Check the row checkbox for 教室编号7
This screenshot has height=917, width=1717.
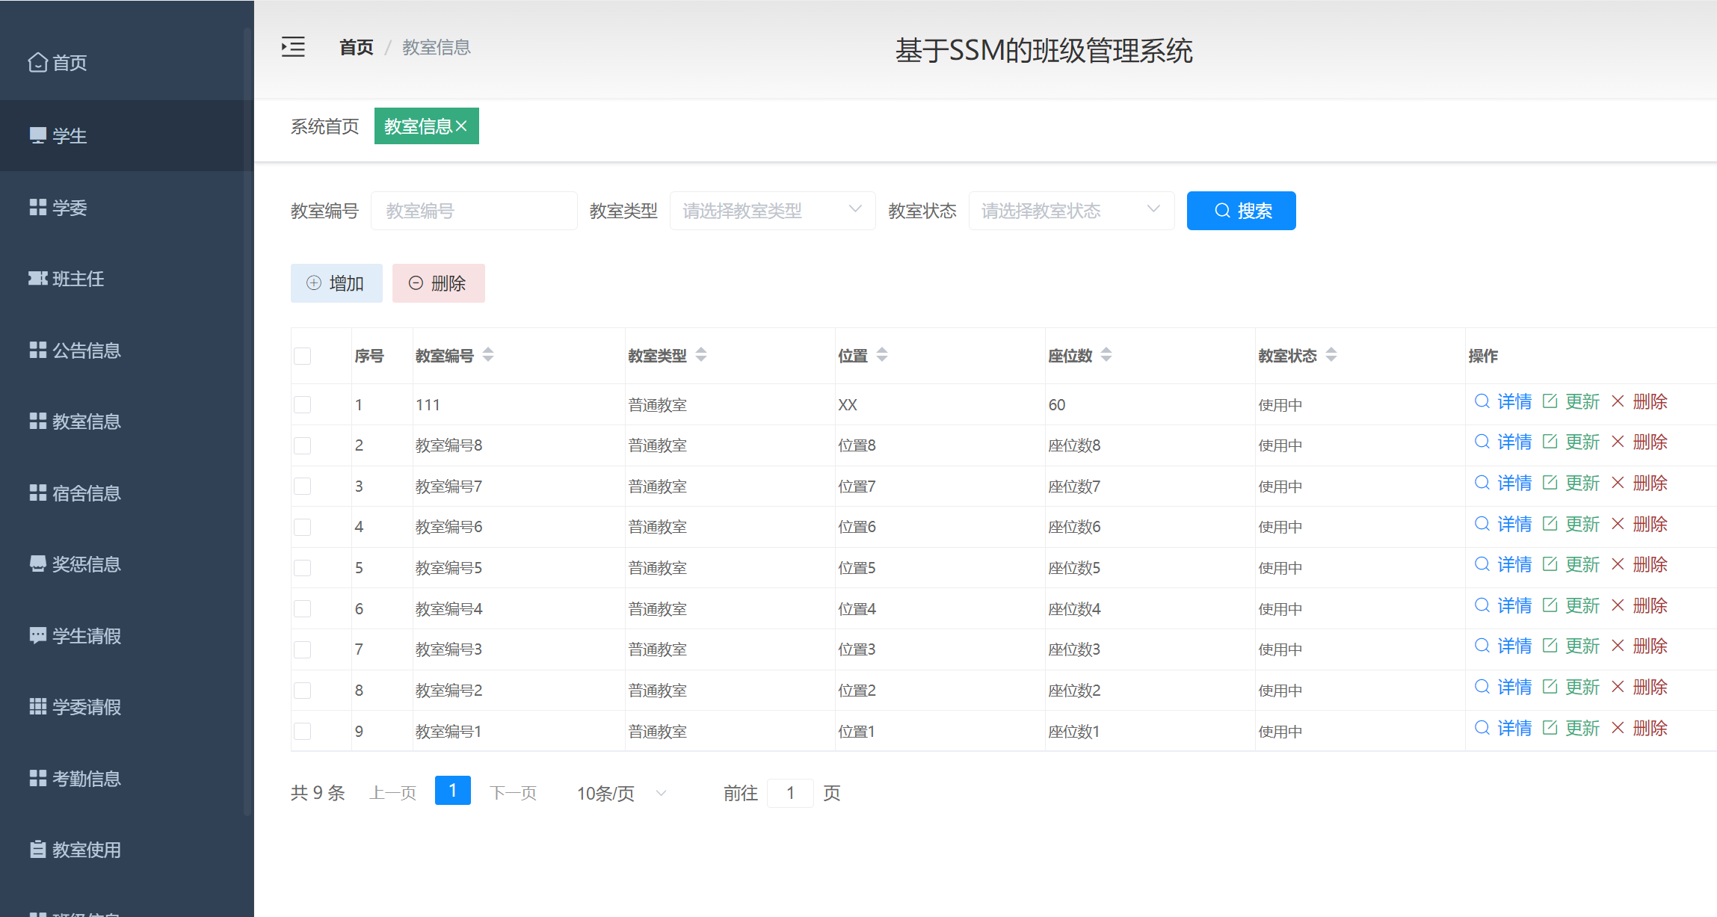[302, 487]
